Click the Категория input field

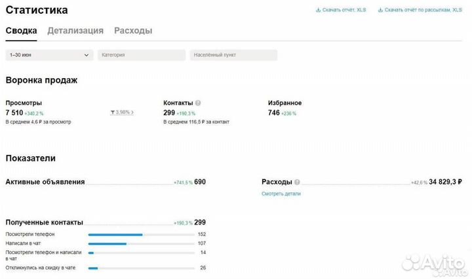coord(142,55)
